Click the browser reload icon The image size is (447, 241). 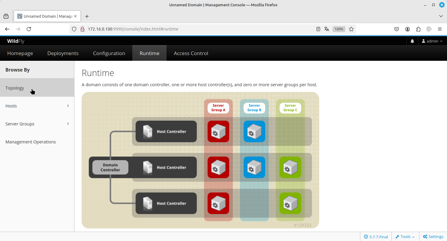coord(29,29)
